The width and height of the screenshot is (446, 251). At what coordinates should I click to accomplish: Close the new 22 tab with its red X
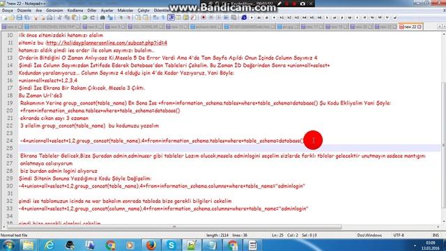pos(420,26)
